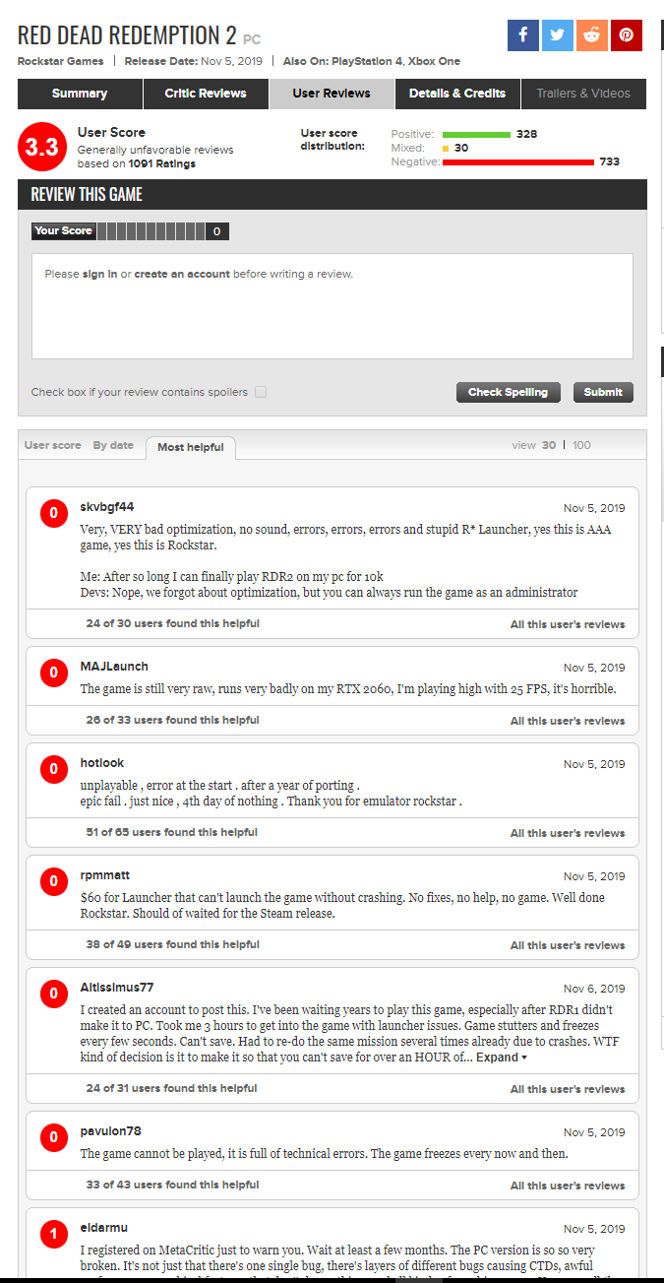664x1283 pixels.
Task: View 100 reviews per page
Action: pos(581,445)
